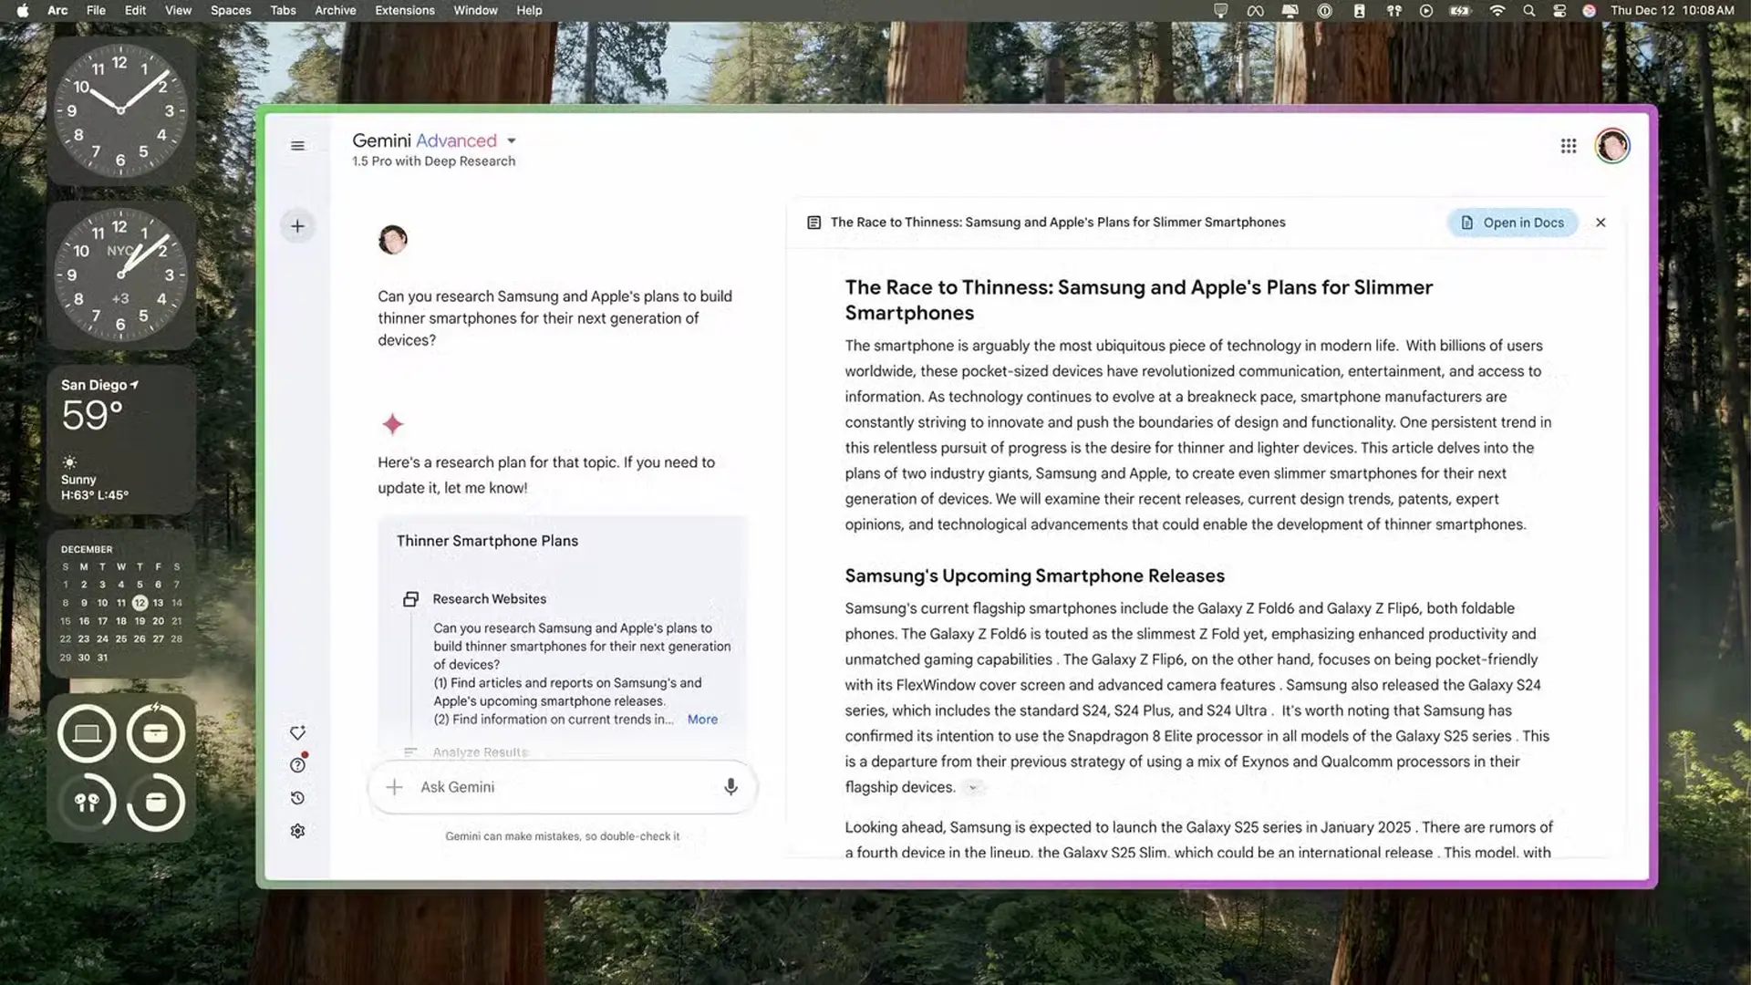Click the Open in Docs button

point(1513,223)
